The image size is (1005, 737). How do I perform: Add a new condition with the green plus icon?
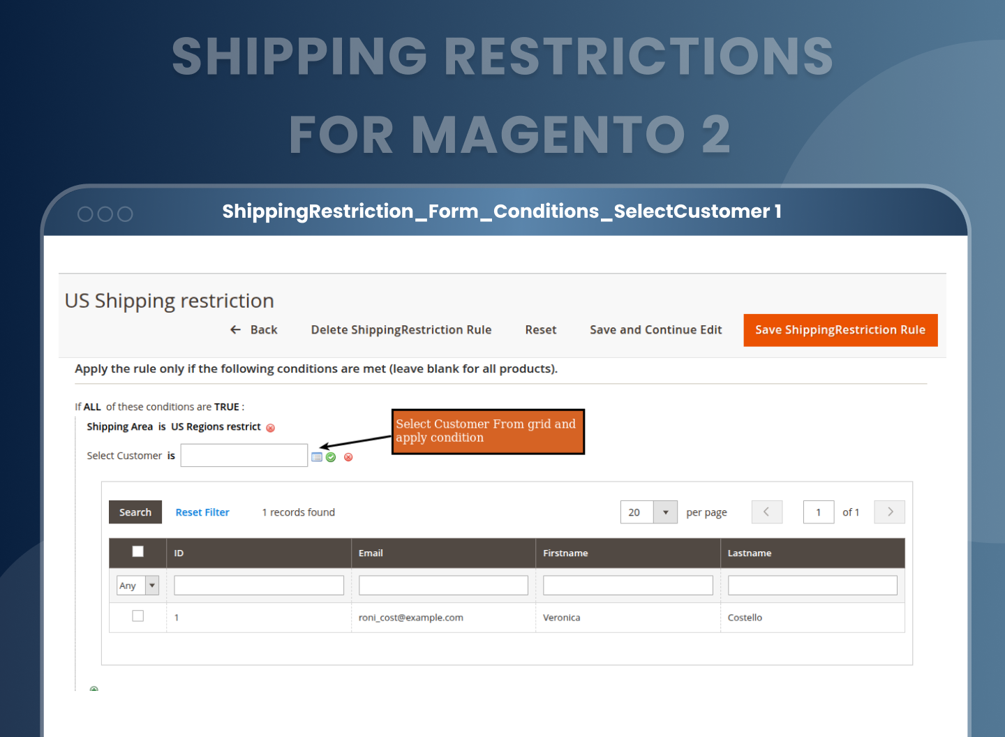click(x=94, y=690)
